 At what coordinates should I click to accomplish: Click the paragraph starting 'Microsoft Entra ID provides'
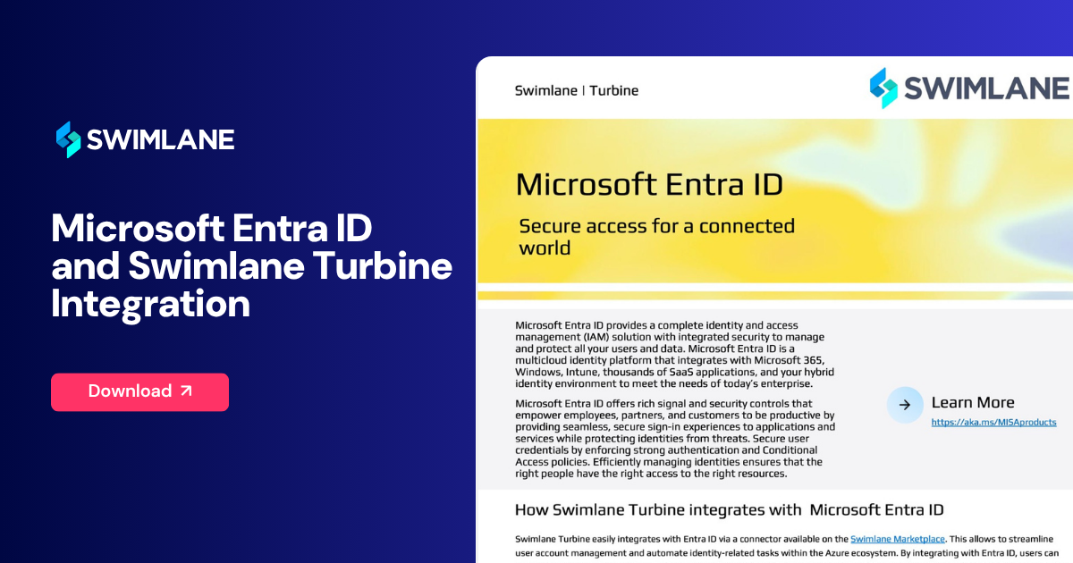tap(669, 354)
